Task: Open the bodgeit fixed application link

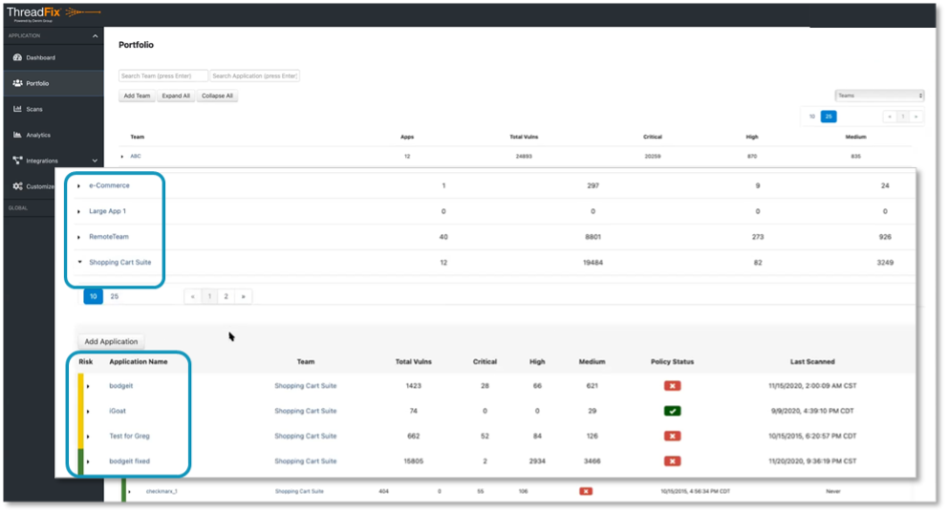Action: [129, 461]
